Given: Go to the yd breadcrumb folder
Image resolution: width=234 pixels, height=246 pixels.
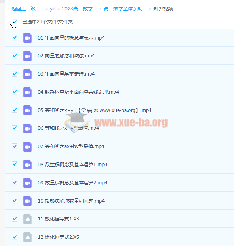Looking at the screenshot, I should point(52,9).
